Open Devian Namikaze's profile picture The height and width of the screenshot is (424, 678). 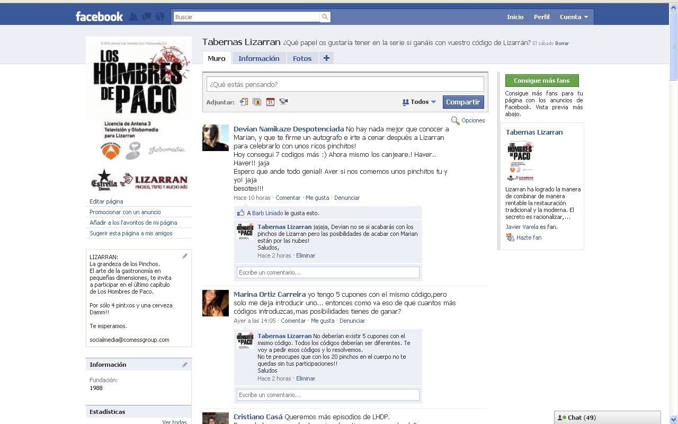click(216, 138)
